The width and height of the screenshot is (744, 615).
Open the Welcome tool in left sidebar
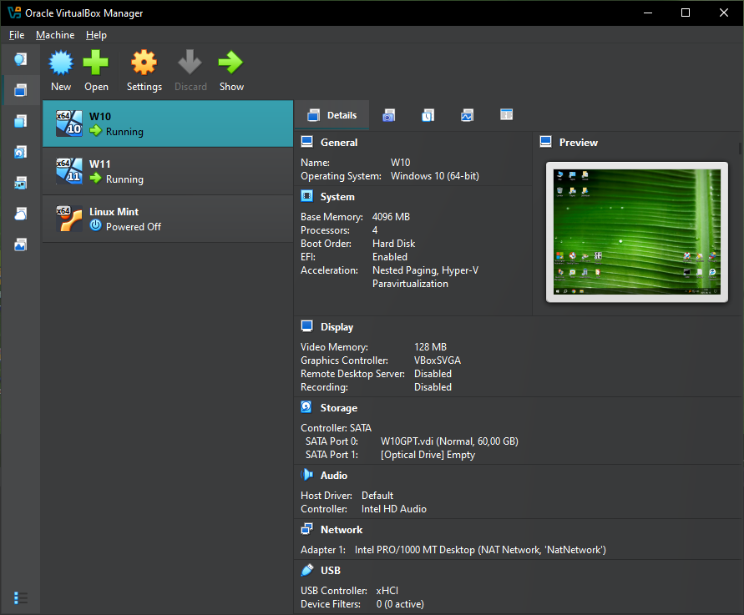[x=21, y=59]
